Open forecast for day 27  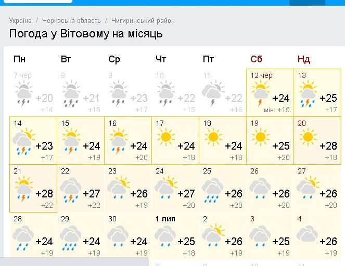coord(319,188)
